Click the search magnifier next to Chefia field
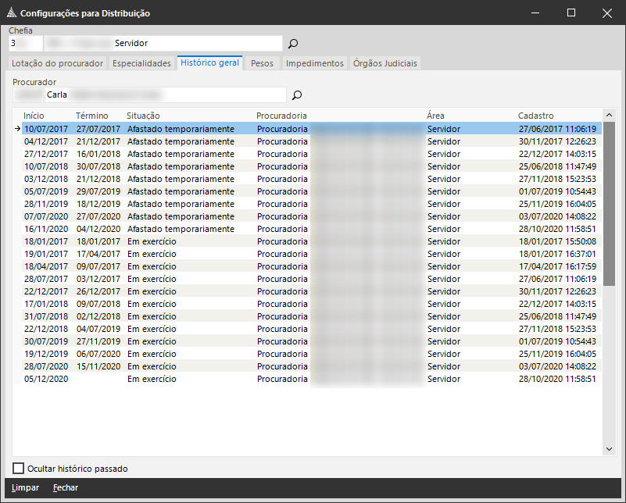Viewport: 626px width, 503px height. 293,44
